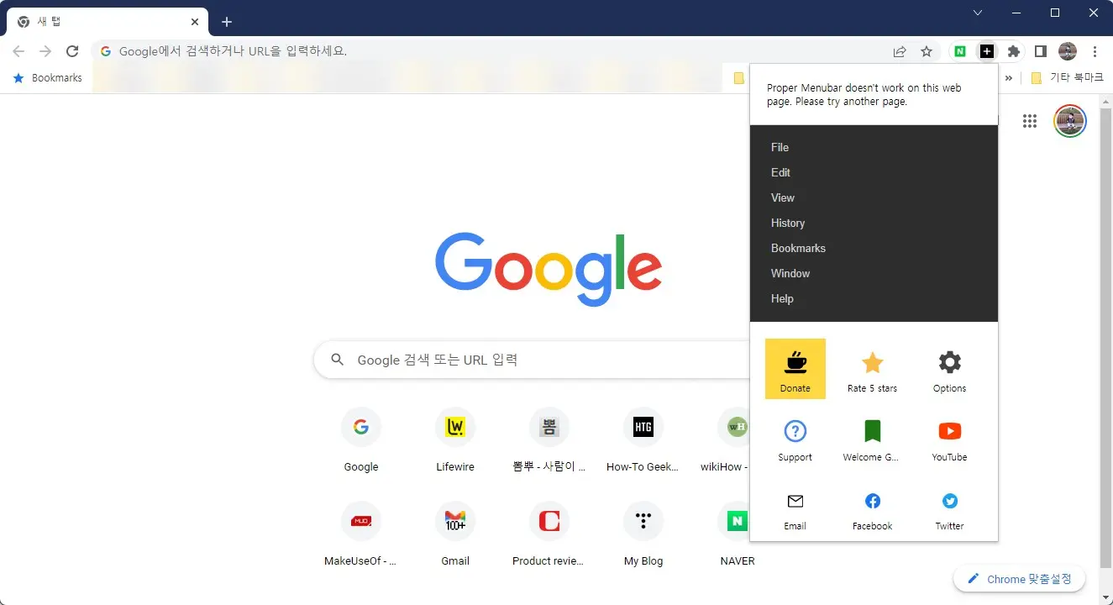The width and height of the screenshot is (1113, 605).
Task: Open the My Blog shortcut tile
Action: click(643, 533)
